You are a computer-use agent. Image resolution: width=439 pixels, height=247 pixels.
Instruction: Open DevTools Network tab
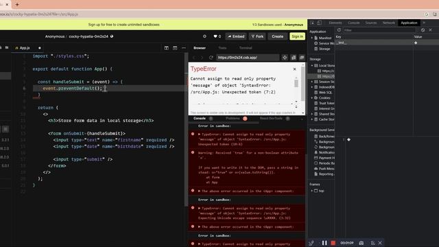(x=389, y=23)
